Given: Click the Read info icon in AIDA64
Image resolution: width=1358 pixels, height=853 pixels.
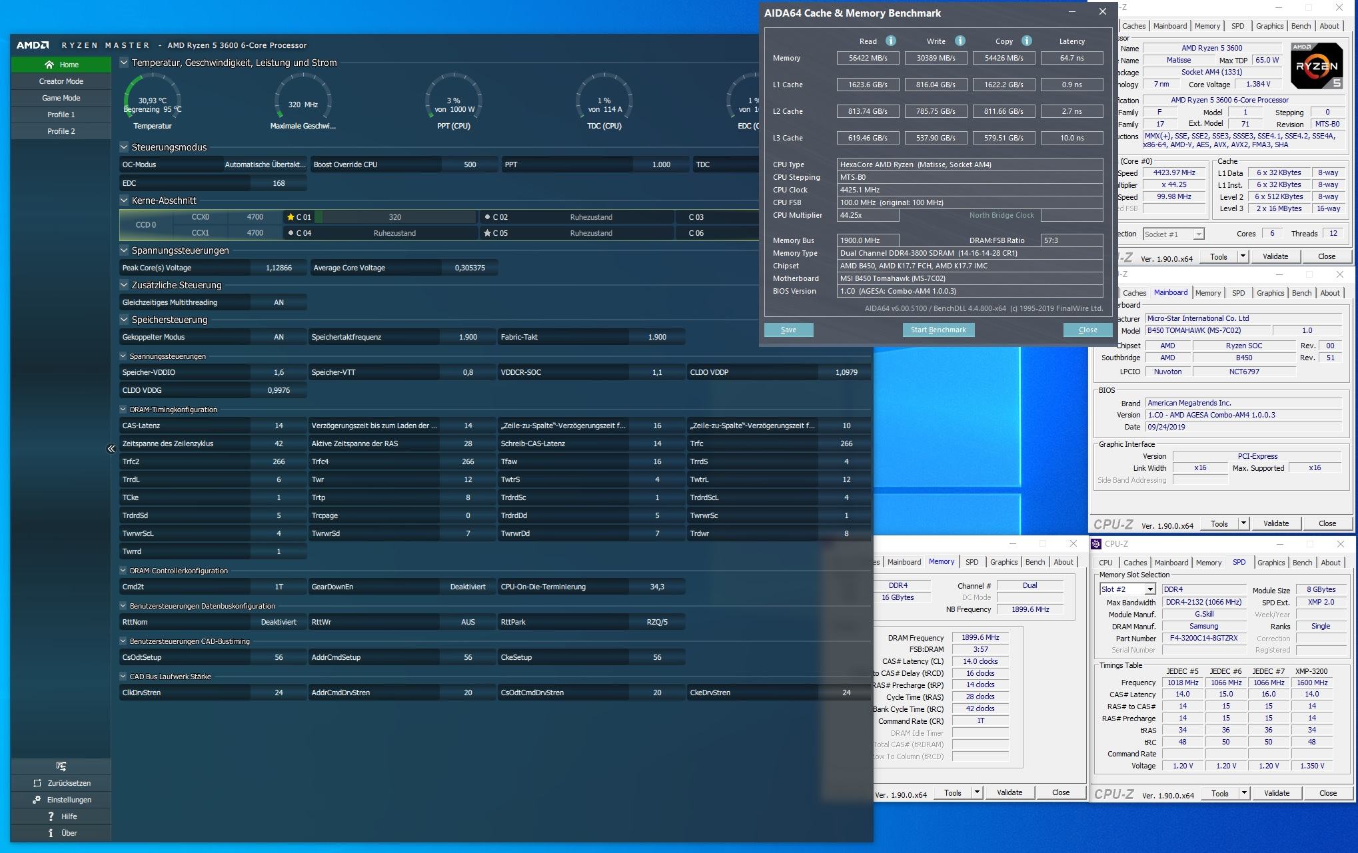Looking at the screenshot, I should 891,41.
